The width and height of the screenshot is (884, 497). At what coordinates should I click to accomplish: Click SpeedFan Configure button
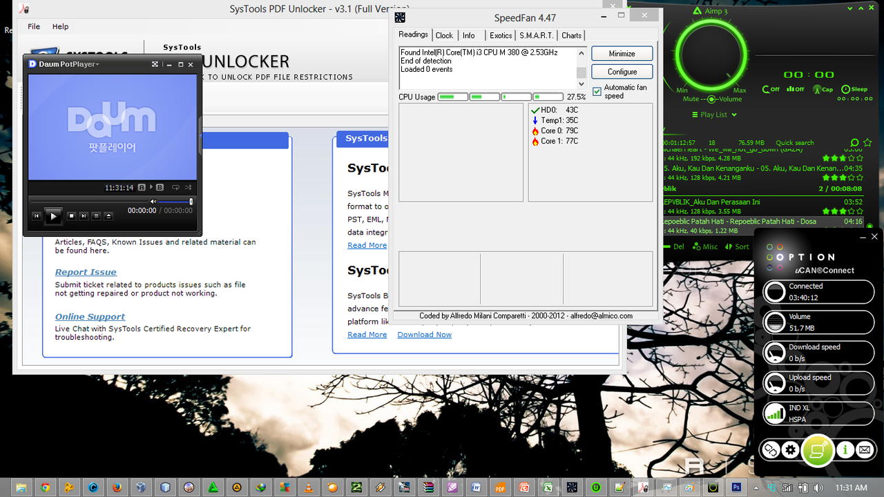[622, 72]
